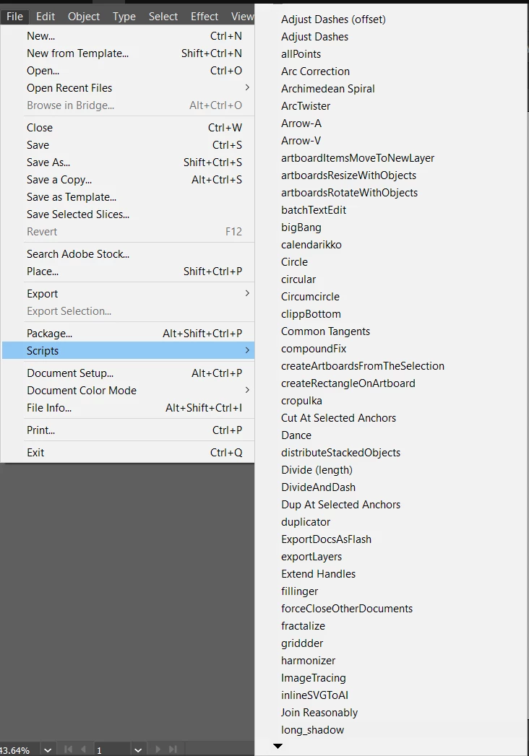Expand the Scripts submenu arrow
Viewport: 529px width, 756px height.
coord(247,350)
